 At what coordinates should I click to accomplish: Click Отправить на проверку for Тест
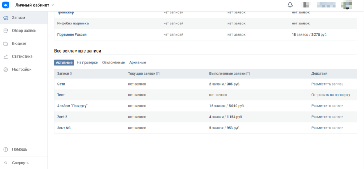coord(331,95)
